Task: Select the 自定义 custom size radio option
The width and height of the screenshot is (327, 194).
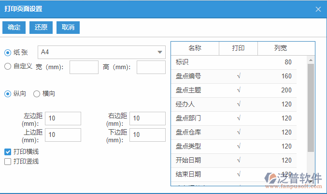Action: click(8, 66)
